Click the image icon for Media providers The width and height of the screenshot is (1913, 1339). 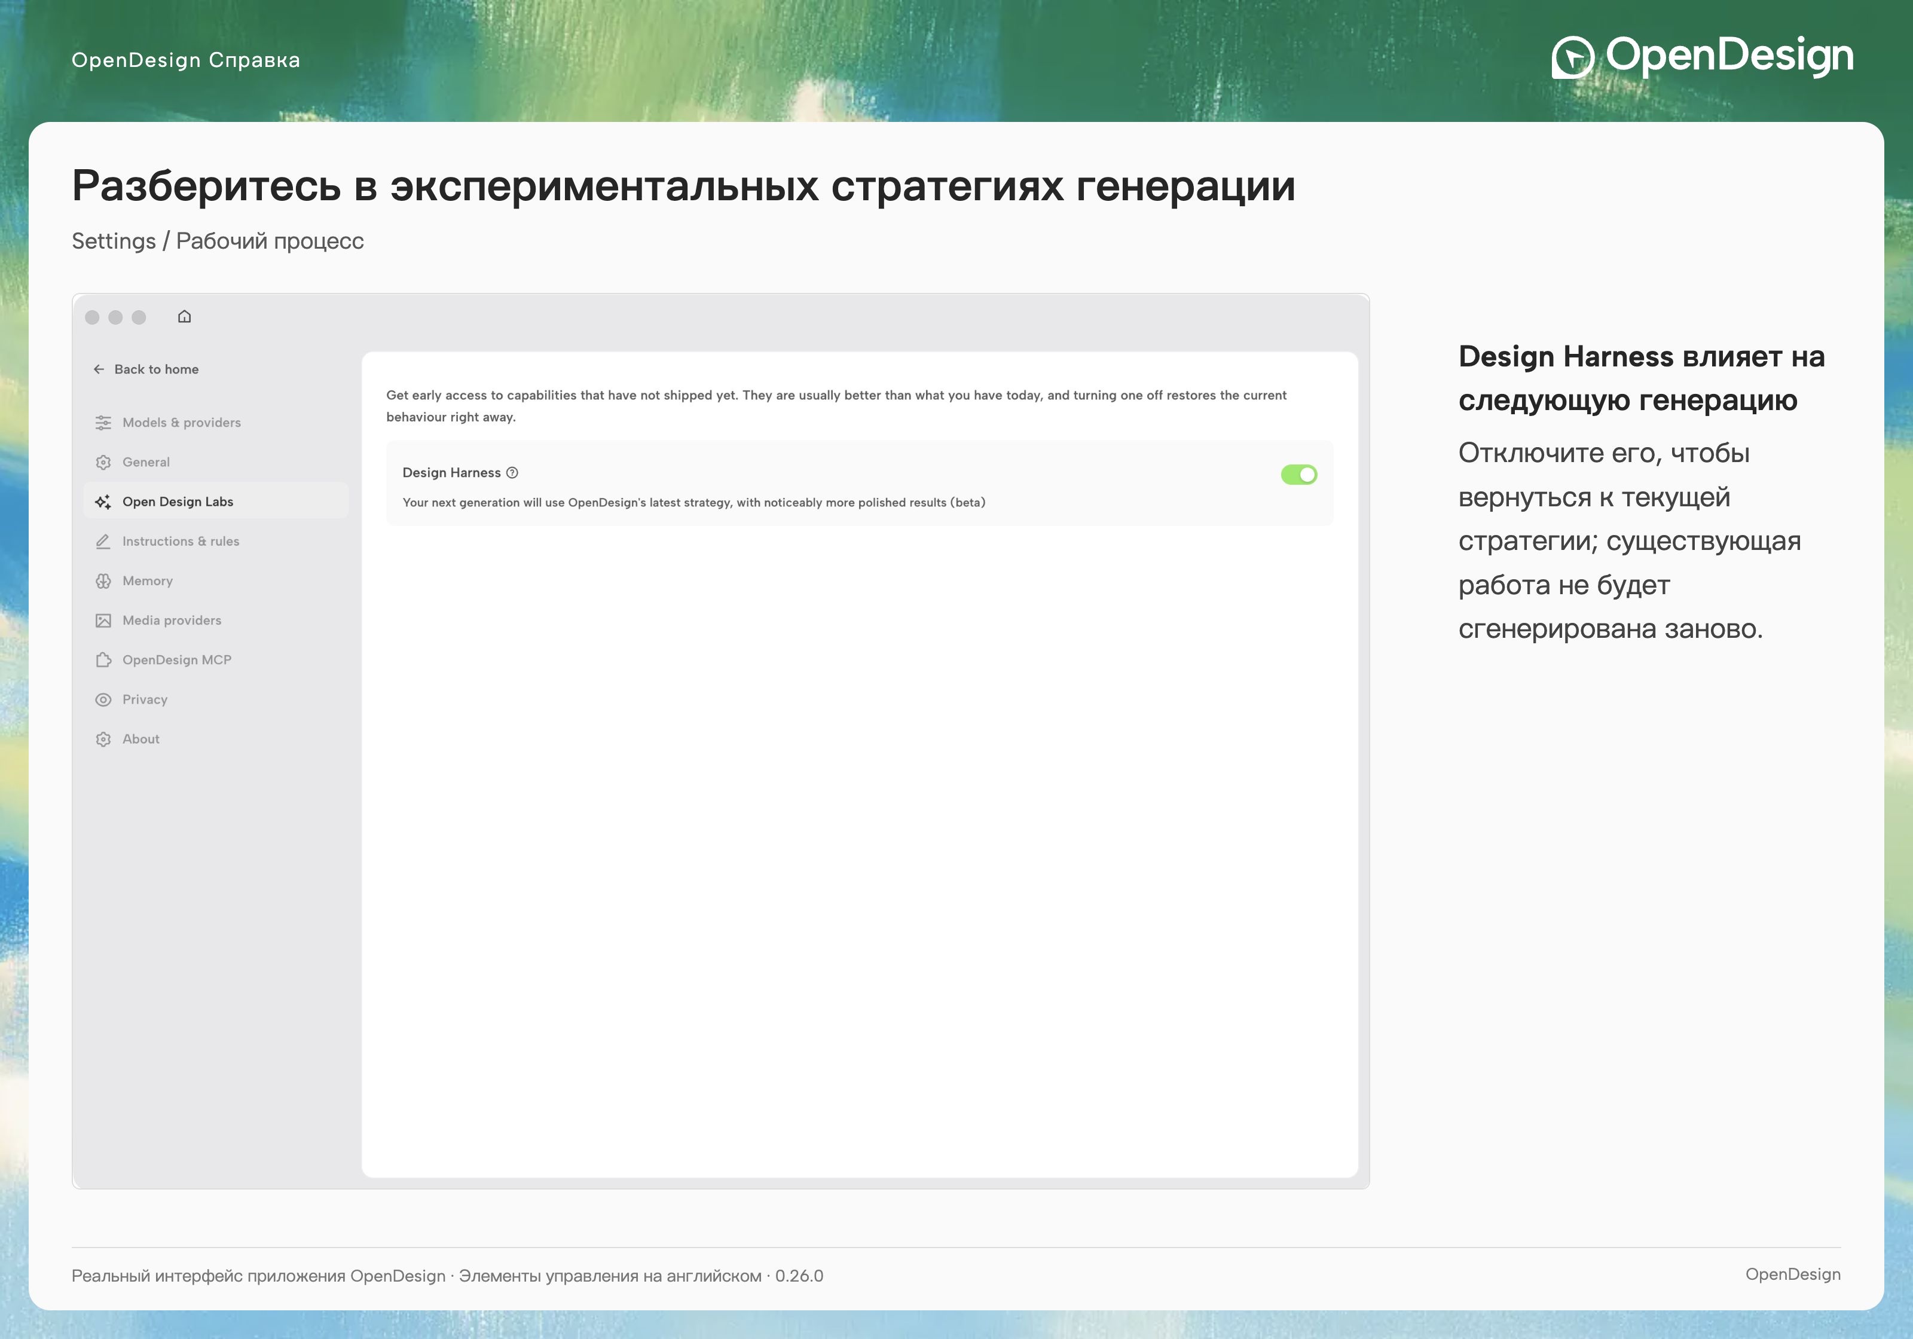[103, 620]
